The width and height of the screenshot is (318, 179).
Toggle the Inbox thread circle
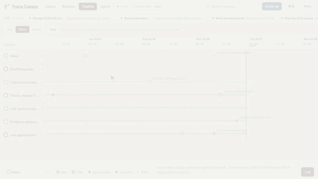click(x=6, y=56)
